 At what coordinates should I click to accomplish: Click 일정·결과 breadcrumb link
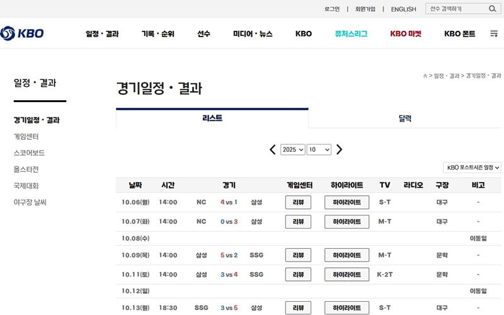(447, 76)
